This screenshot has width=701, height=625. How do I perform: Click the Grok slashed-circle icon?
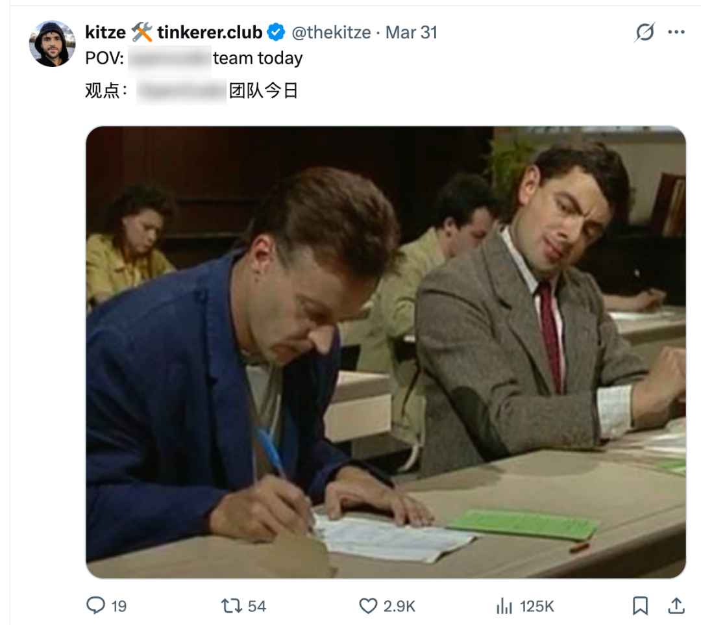pos(644,32)
